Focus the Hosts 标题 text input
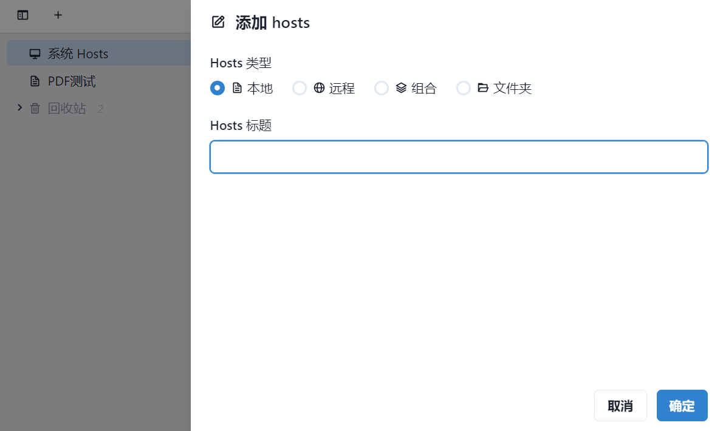 459,157
